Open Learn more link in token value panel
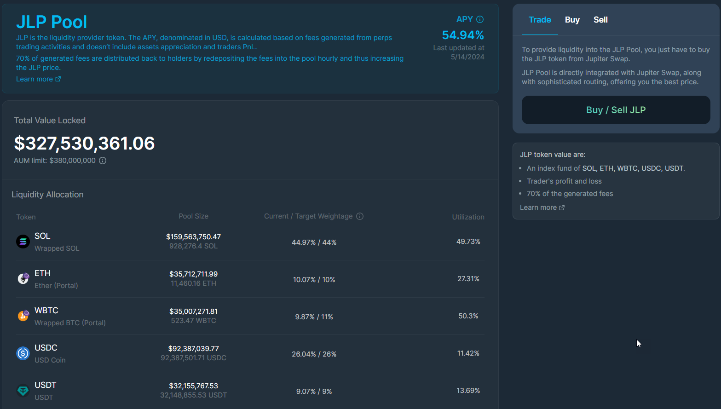This screenshot has width=721, height=409. click(x=542, y=207)
